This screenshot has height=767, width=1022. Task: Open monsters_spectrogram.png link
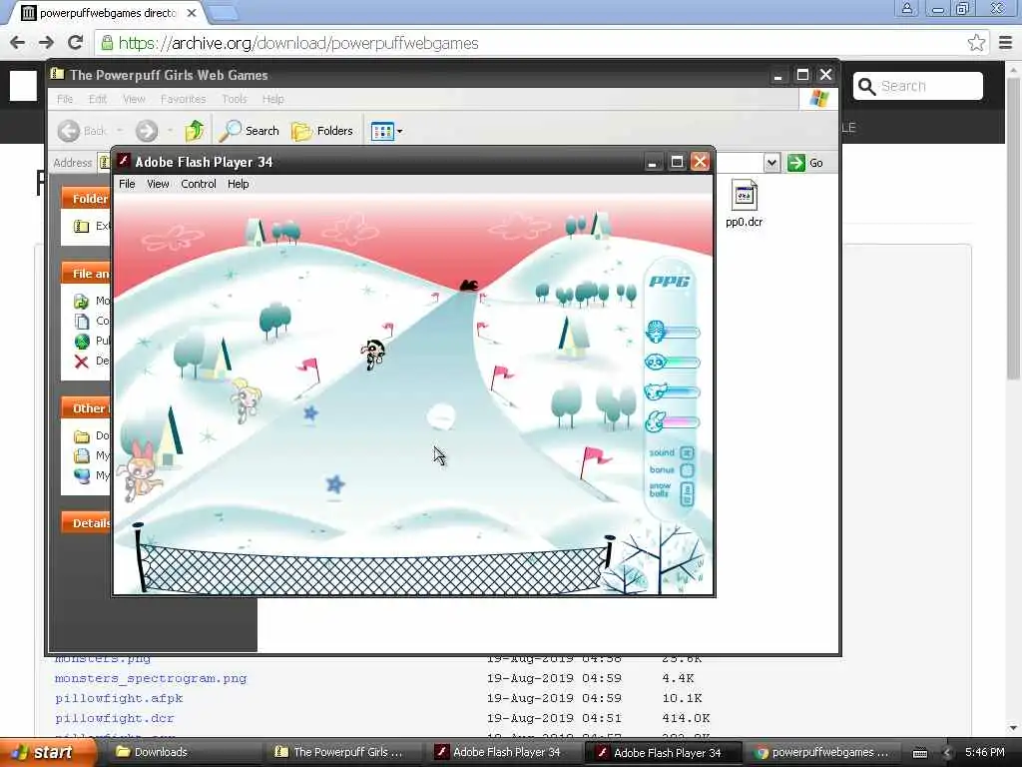point(151,678)
